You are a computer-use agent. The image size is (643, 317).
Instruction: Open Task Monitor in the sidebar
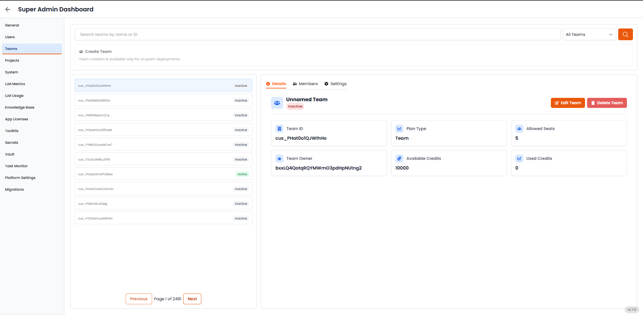pyautogui.click(x=32, y=166)
